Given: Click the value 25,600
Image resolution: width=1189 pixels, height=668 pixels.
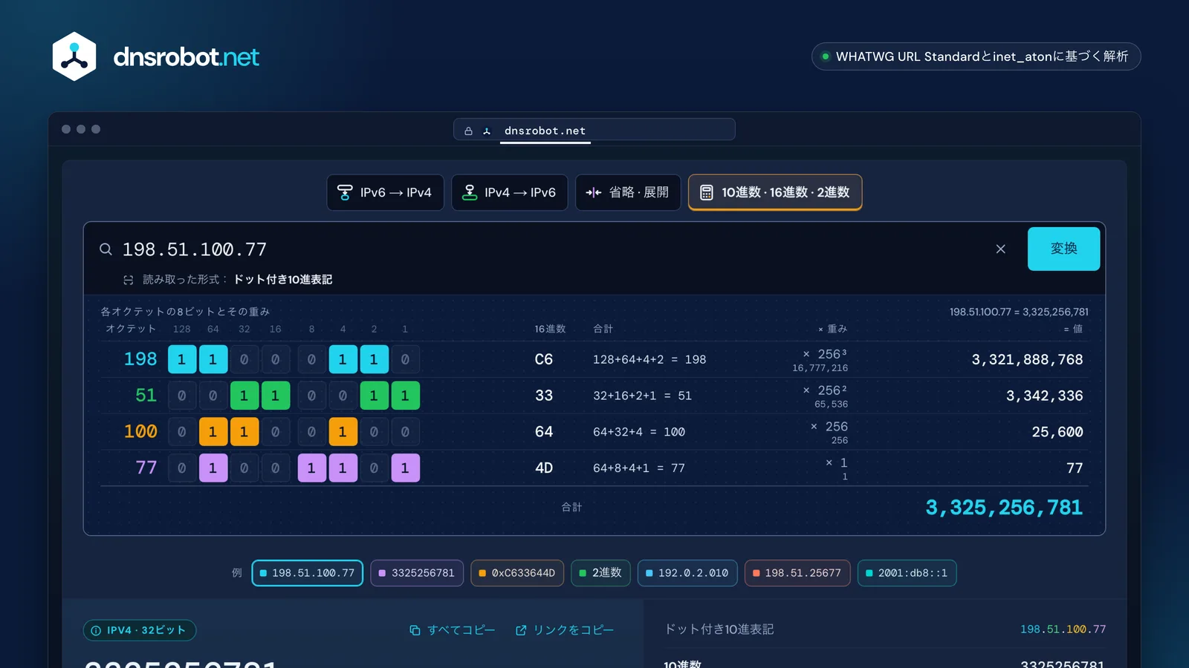Looking at the screenshot, I should tap(1057, 432).
